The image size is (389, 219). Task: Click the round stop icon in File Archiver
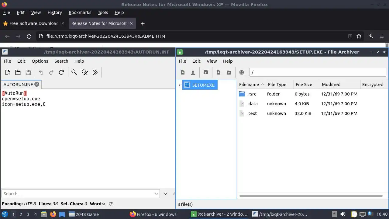(x=242, y=72)
